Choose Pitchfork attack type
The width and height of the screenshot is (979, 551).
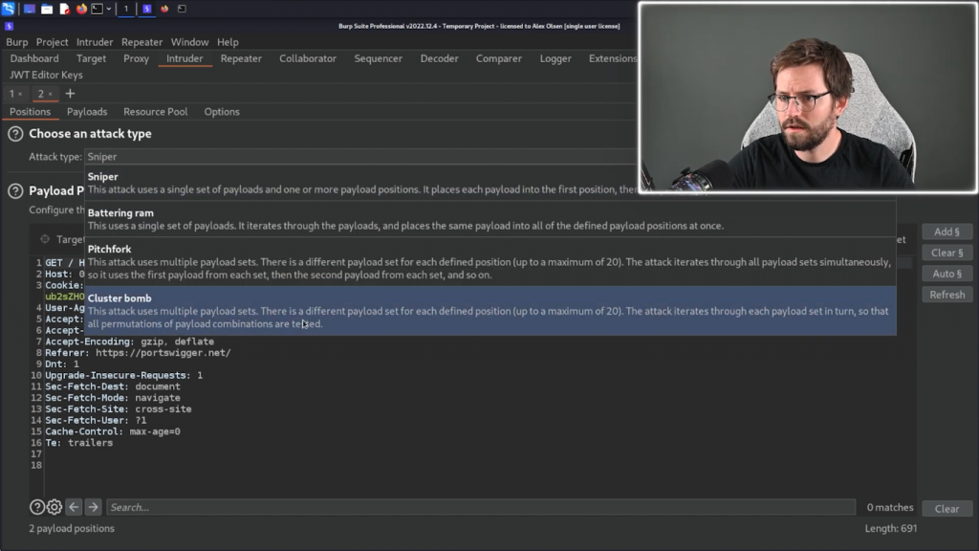click(x=490, y=262)
